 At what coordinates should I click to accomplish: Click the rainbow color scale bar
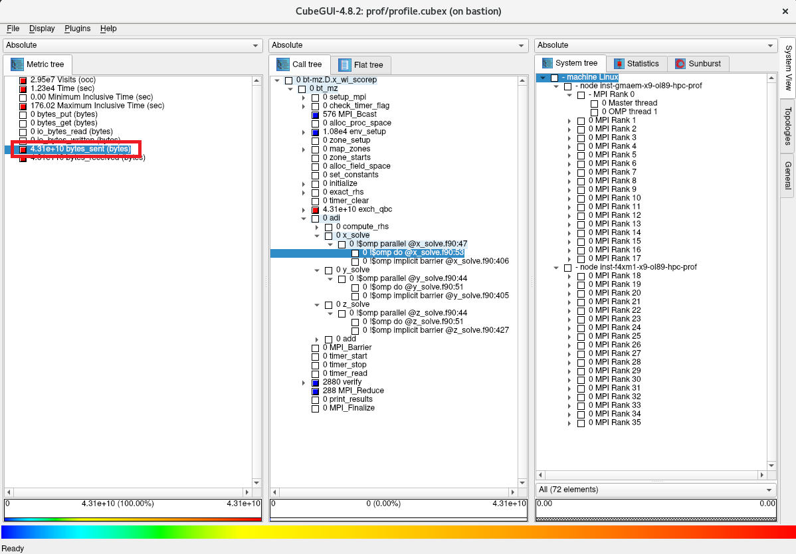[398, 532]
